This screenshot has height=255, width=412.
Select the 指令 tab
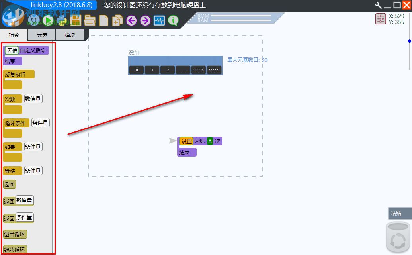[x=14, y=35]
